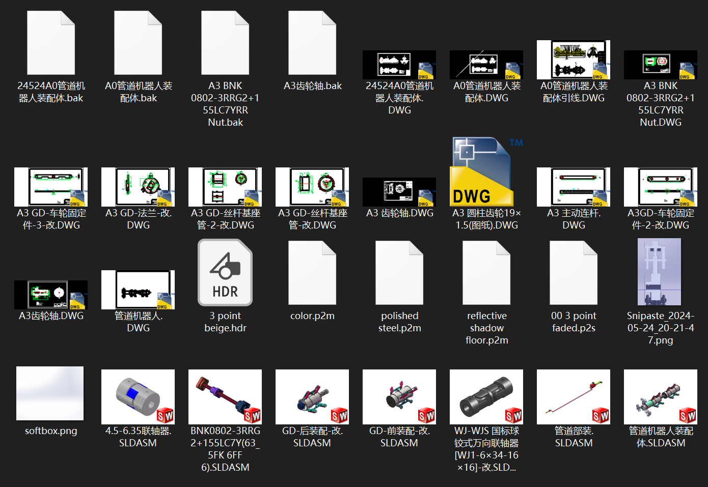Click the file name '00 3 point faded.p2s'

click(574, 322)
